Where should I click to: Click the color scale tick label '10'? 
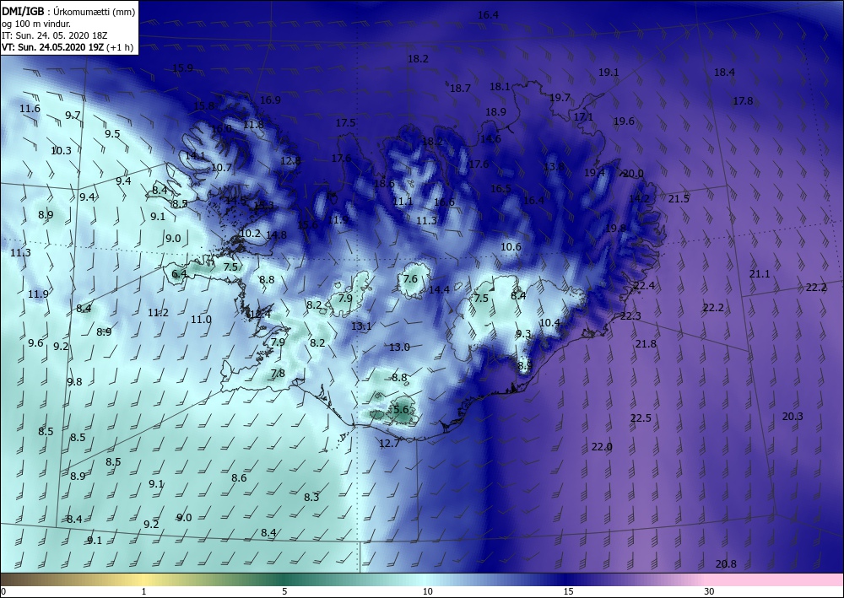click(x=427, y=591)
